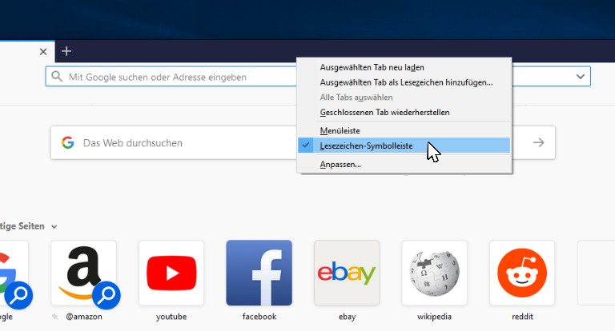Screen dimensions: 615x331
Task: Collapse the 'Wichtige Seiten' section chevron
Action: [x=54, y=227]
